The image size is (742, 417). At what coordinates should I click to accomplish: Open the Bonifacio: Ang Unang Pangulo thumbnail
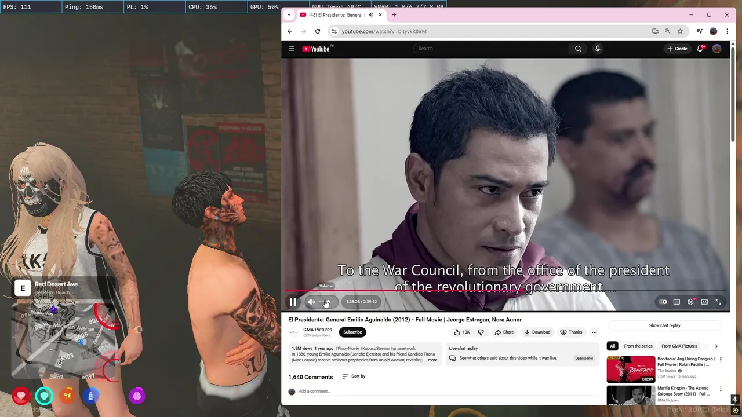[631, 370]
